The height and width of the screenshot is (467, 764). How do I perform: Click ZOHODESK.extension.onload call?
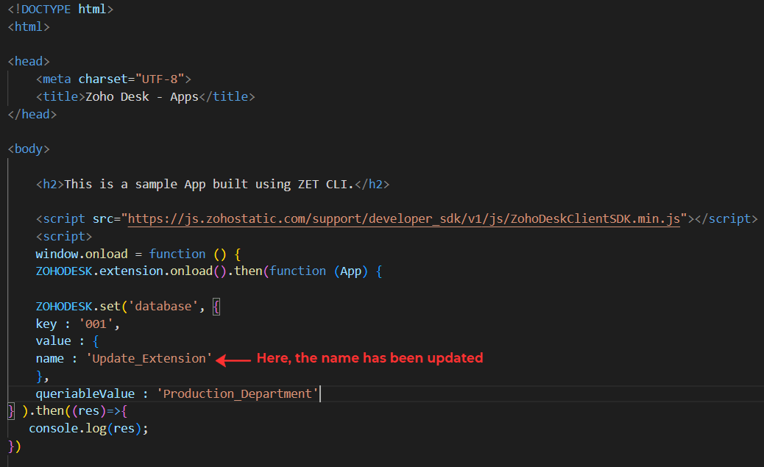click(x=132, y=271)
